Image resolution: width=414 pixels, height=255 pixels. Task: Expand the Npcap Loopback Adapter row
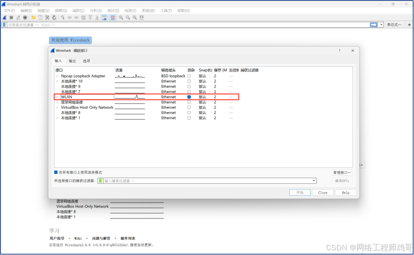tap(57, 76)
